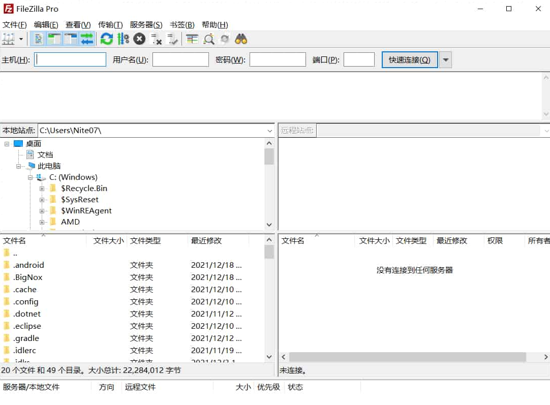Click the local file list scrollbar thumb
This screenshot has height=405, width=550.
click(269, 252)
